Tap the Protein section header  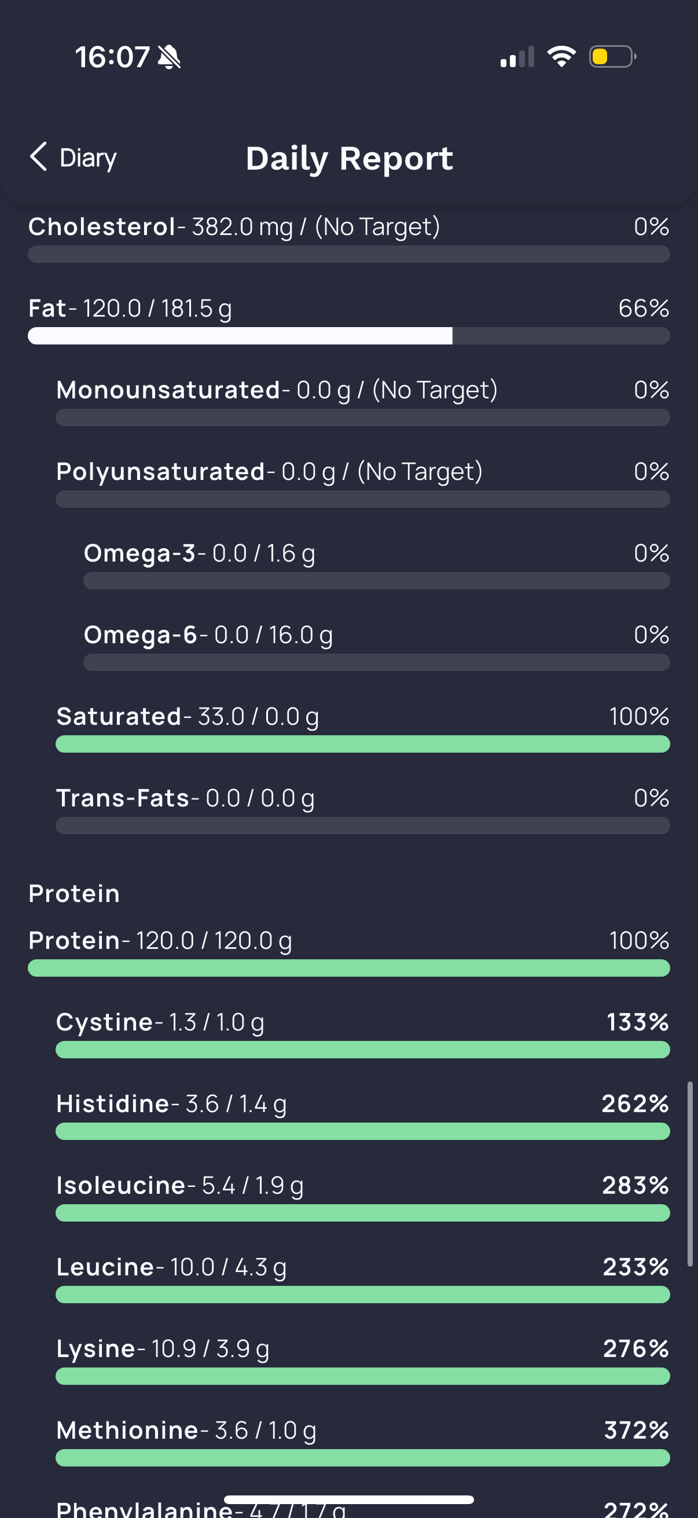(x=74, y=894)
